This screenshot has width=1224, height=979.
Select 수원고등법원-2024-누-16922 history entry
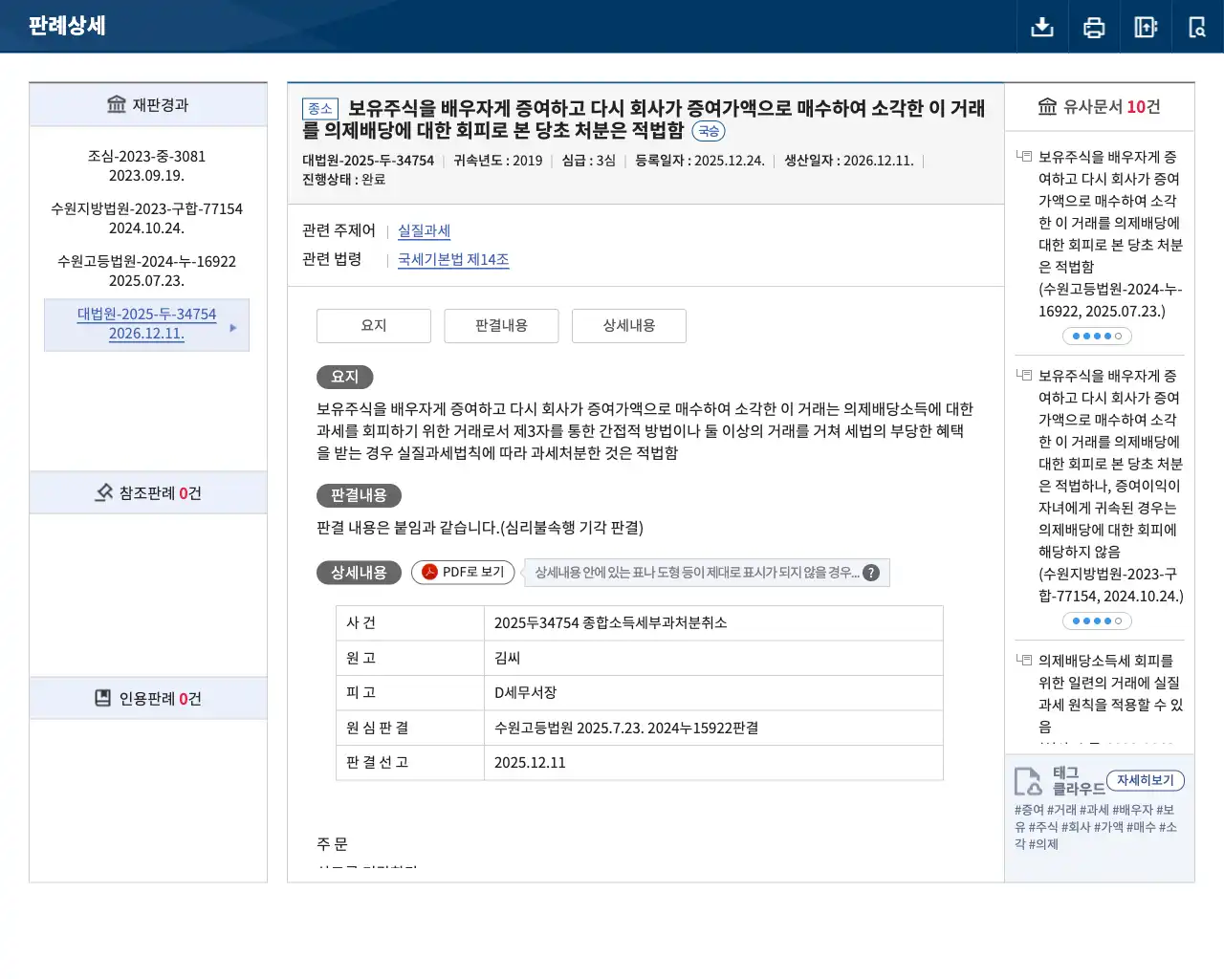pos(146,271)
